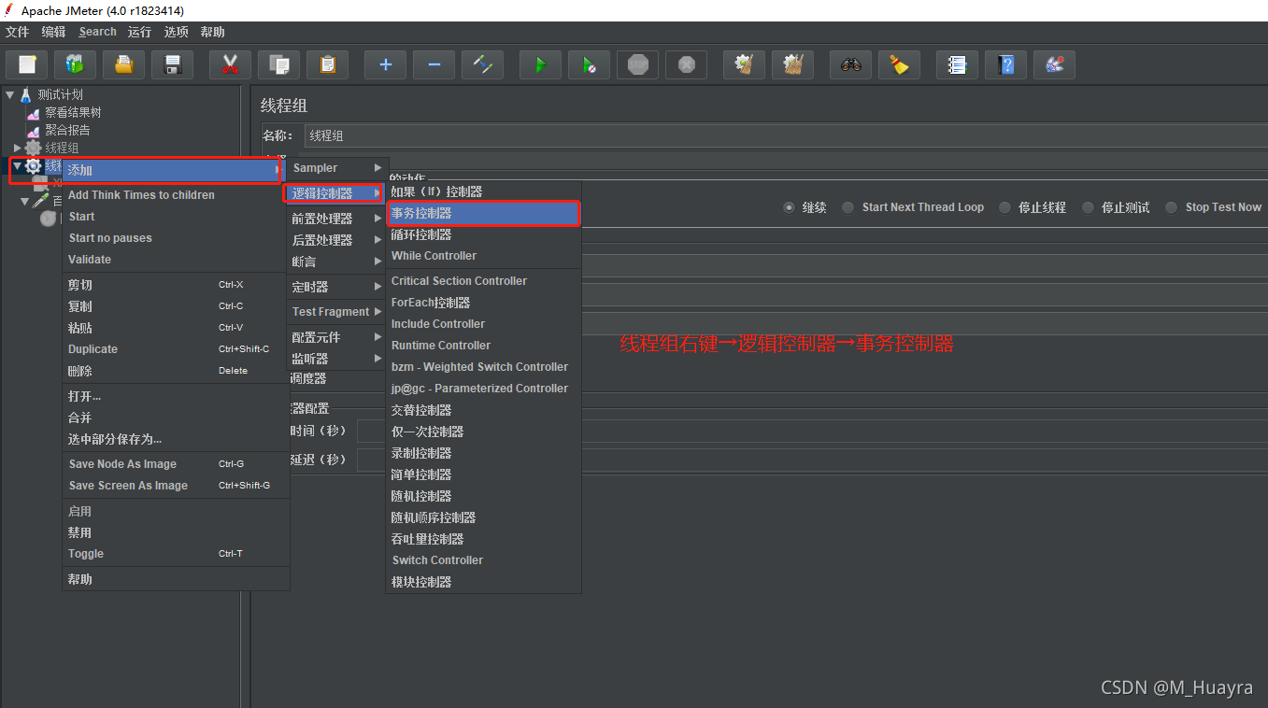The width and height of the screenshot is (1268, 708).
Task: Click the Expand All plus icon
Action: click(x=385, y=64)
